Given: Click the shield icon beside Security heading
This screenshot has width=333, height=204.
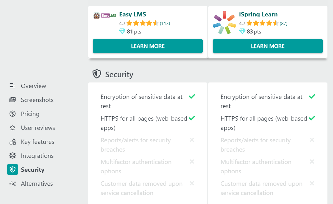Looking at the screenshot, I should [x=97, y=74].
